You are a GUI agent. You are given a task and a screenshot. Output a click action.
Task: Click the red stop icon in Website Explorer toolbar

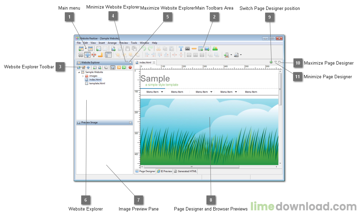point(130,67)
